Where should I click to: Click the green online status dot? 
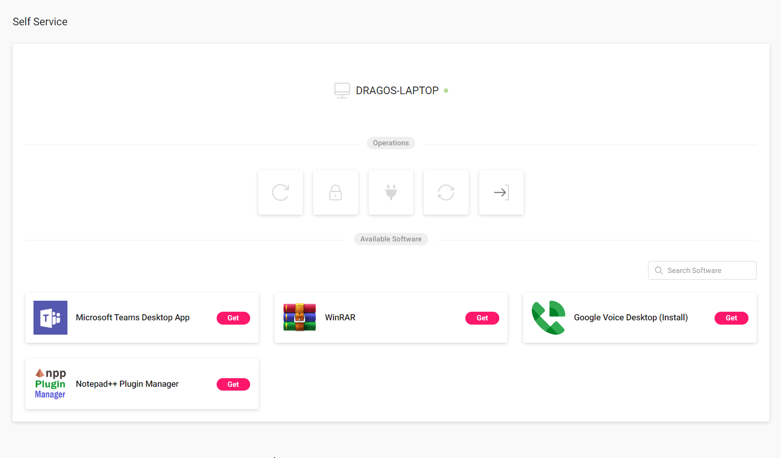pos(446,90)
